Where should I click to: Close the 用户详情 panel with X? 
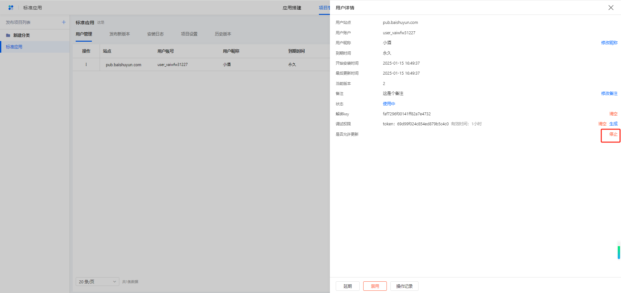click(611, 7)
